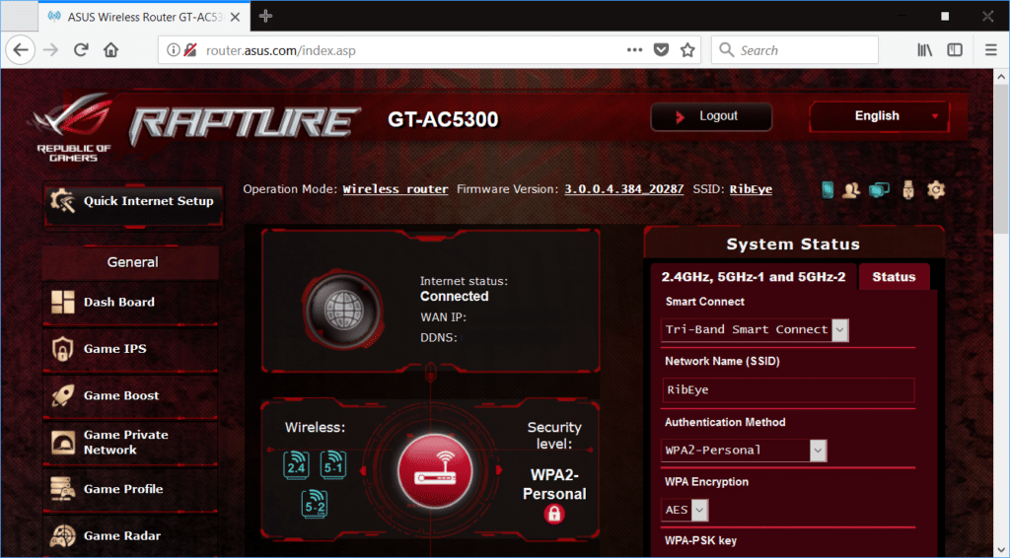The height and width of the screenshot is (558, 1010).
Task: Click the browser Search box
Action: (795, 50)
